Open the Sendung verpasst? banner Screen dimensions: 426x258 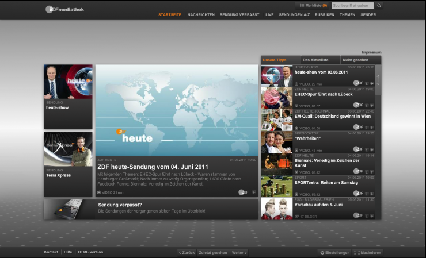pyautogui.click(x=151, y=209)
